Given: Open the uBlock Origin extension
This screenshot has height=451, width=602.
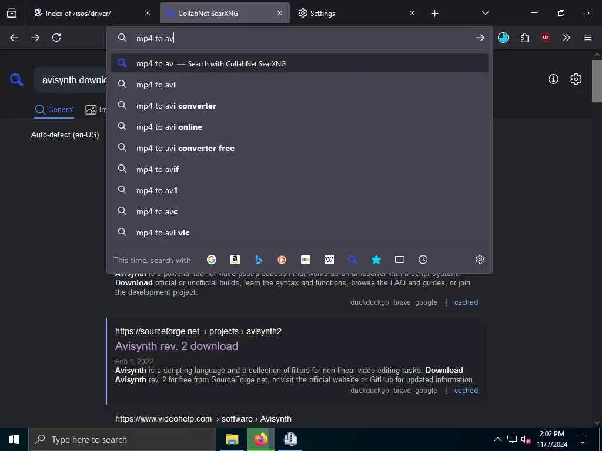Looking at the screenshot, I should pyautogui.click(x=545, y=38).
